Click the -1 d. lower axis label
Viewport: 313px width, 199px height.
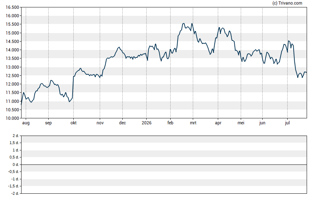tap(15, 179)
